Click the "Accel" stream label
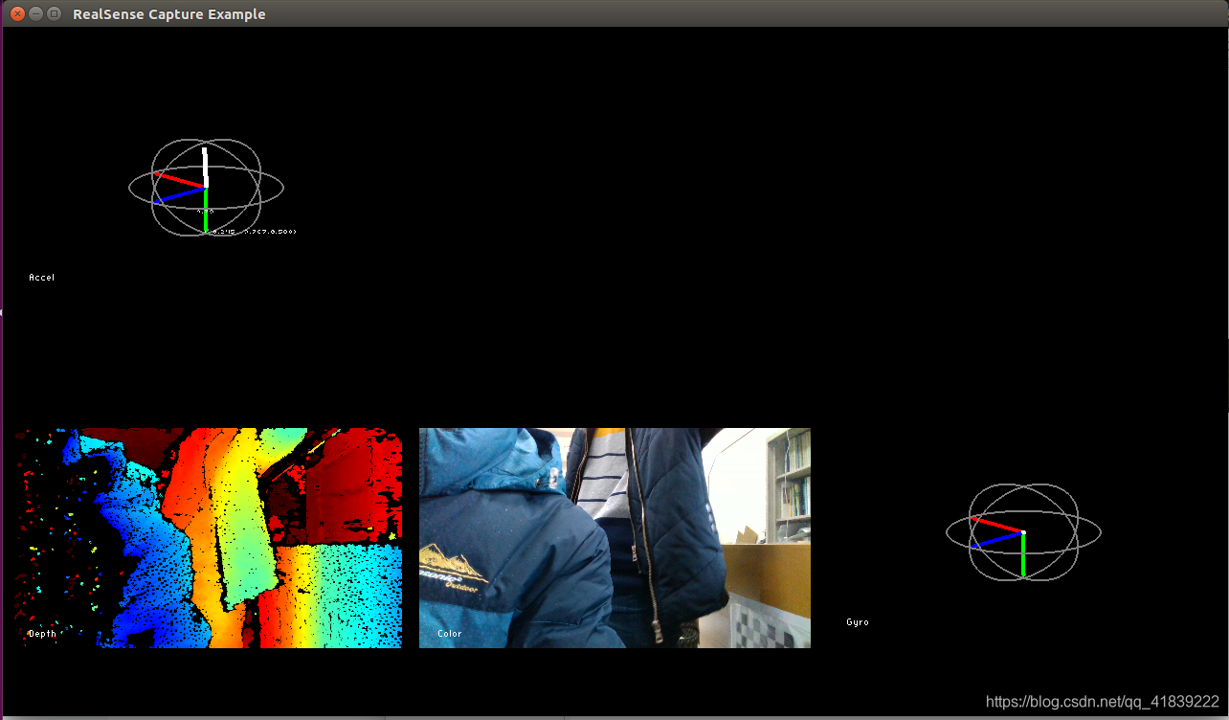This screenshot has height=720, width=1229. [42, 278]
